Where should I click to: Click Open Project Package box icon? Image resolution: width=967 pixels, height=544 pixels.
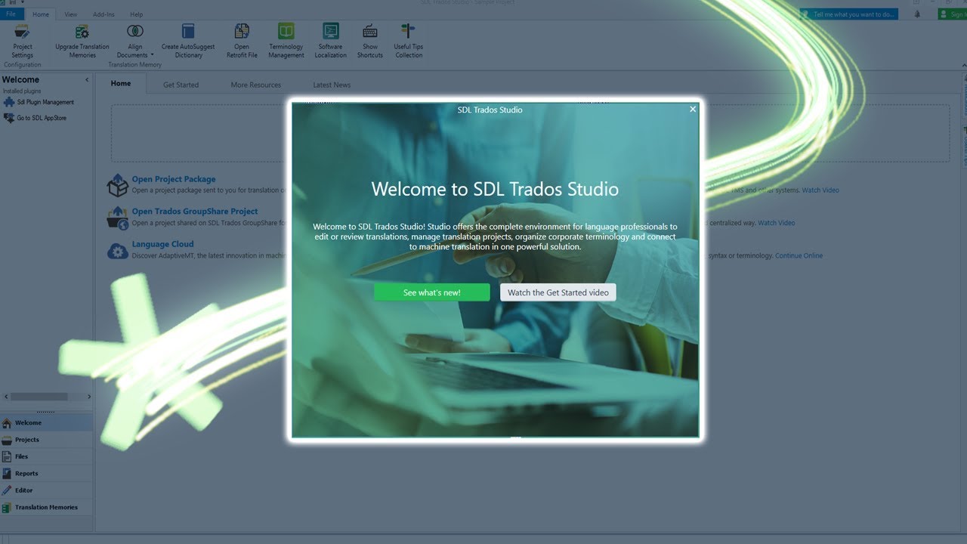coord(117,184)
